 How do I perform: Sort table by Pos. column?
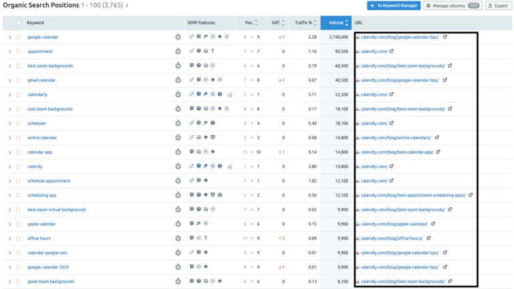click(252, 23)
